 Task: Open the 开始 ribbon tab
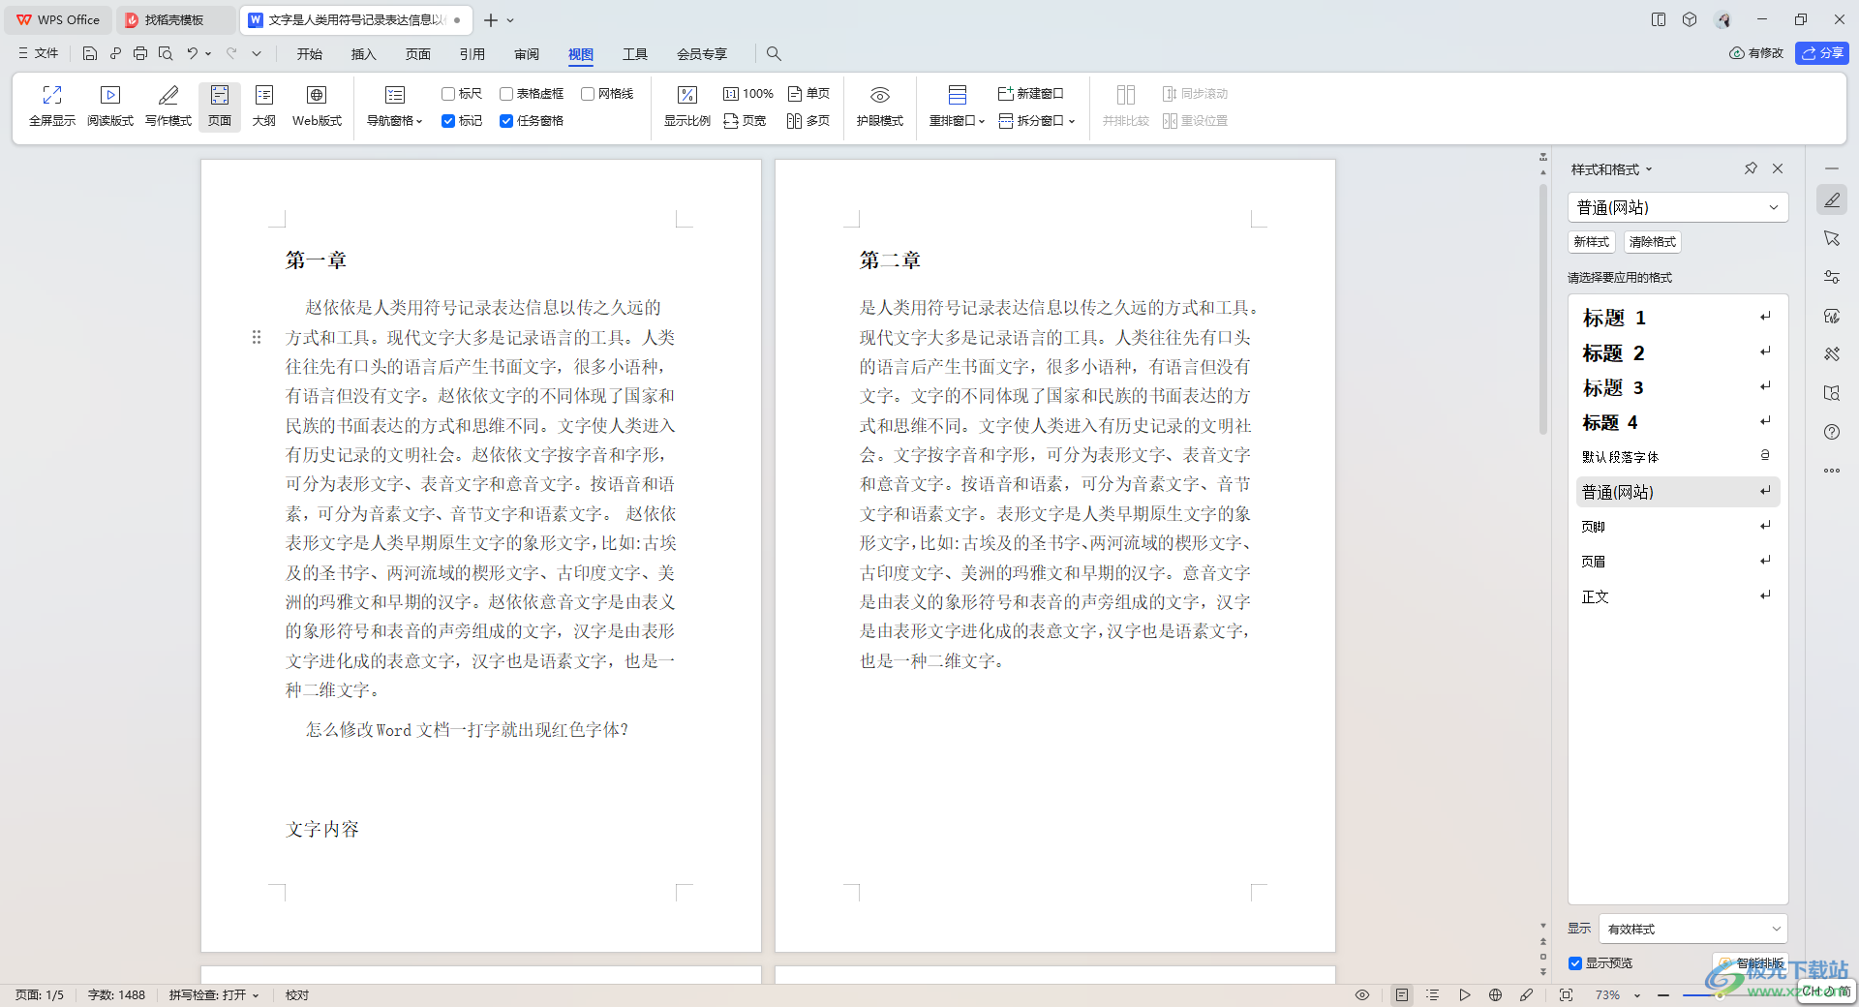pyautogui.click(x=310, y=53)
